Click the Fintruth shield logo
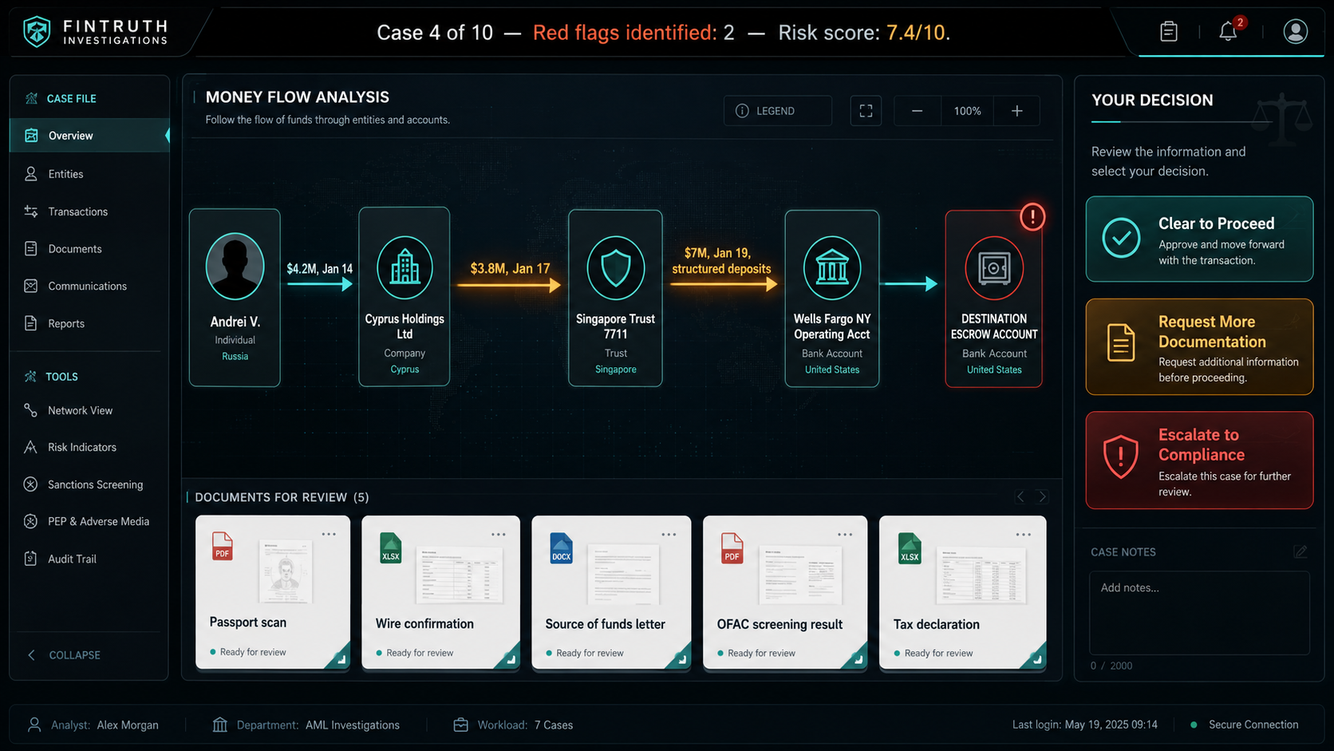The height and width of the screenshot is (751, 1334). pos(37,32)
